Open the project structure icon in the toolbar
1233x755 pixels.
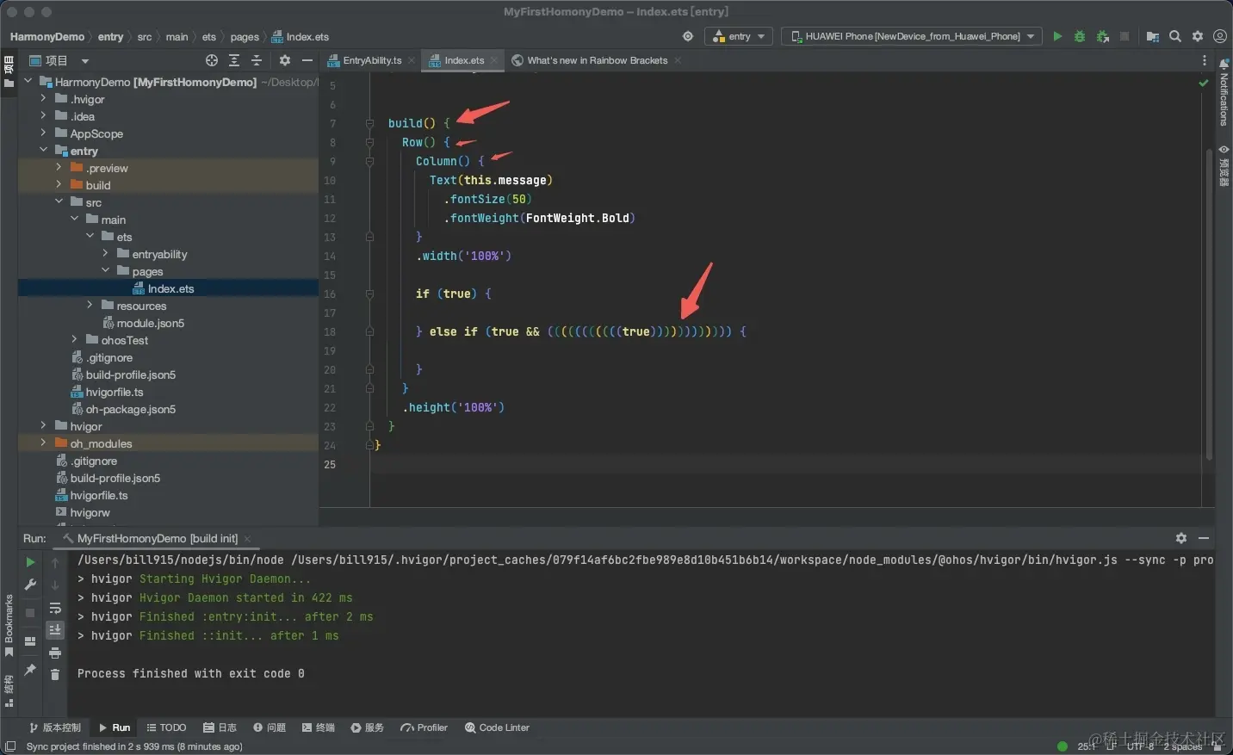pyautogui.click(x=1153, y=36)
